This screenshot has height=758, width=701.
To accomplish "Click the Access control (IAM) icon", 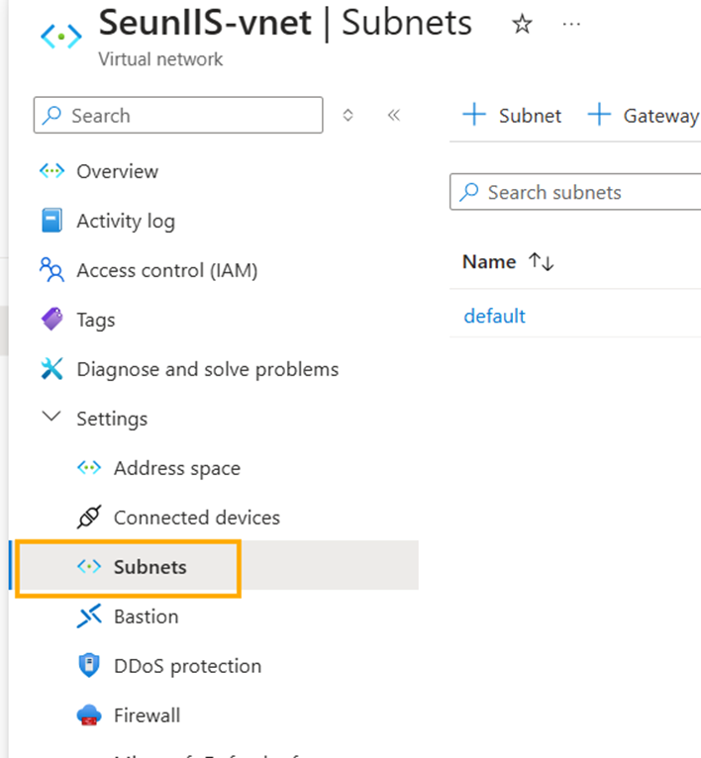I will click(x=51, y=270).
